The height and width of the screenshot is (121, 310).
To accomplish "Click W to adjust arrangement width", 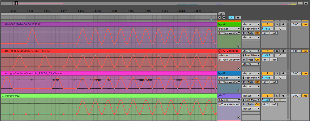I will tap(306, 3).
